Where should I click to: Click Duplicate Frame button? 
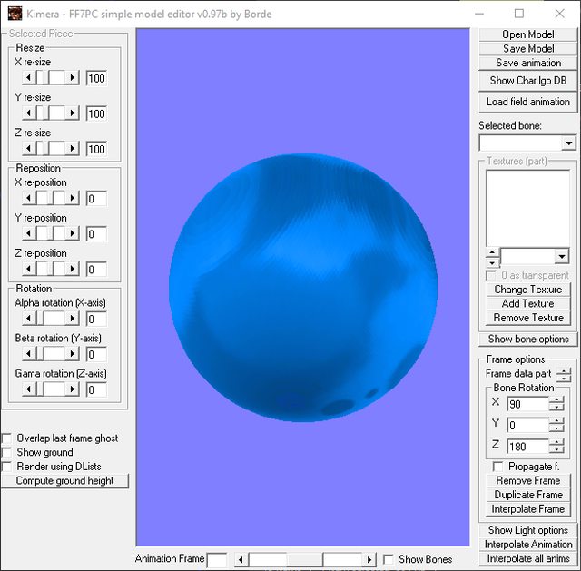pyautogui.click(x=528, y=495)
